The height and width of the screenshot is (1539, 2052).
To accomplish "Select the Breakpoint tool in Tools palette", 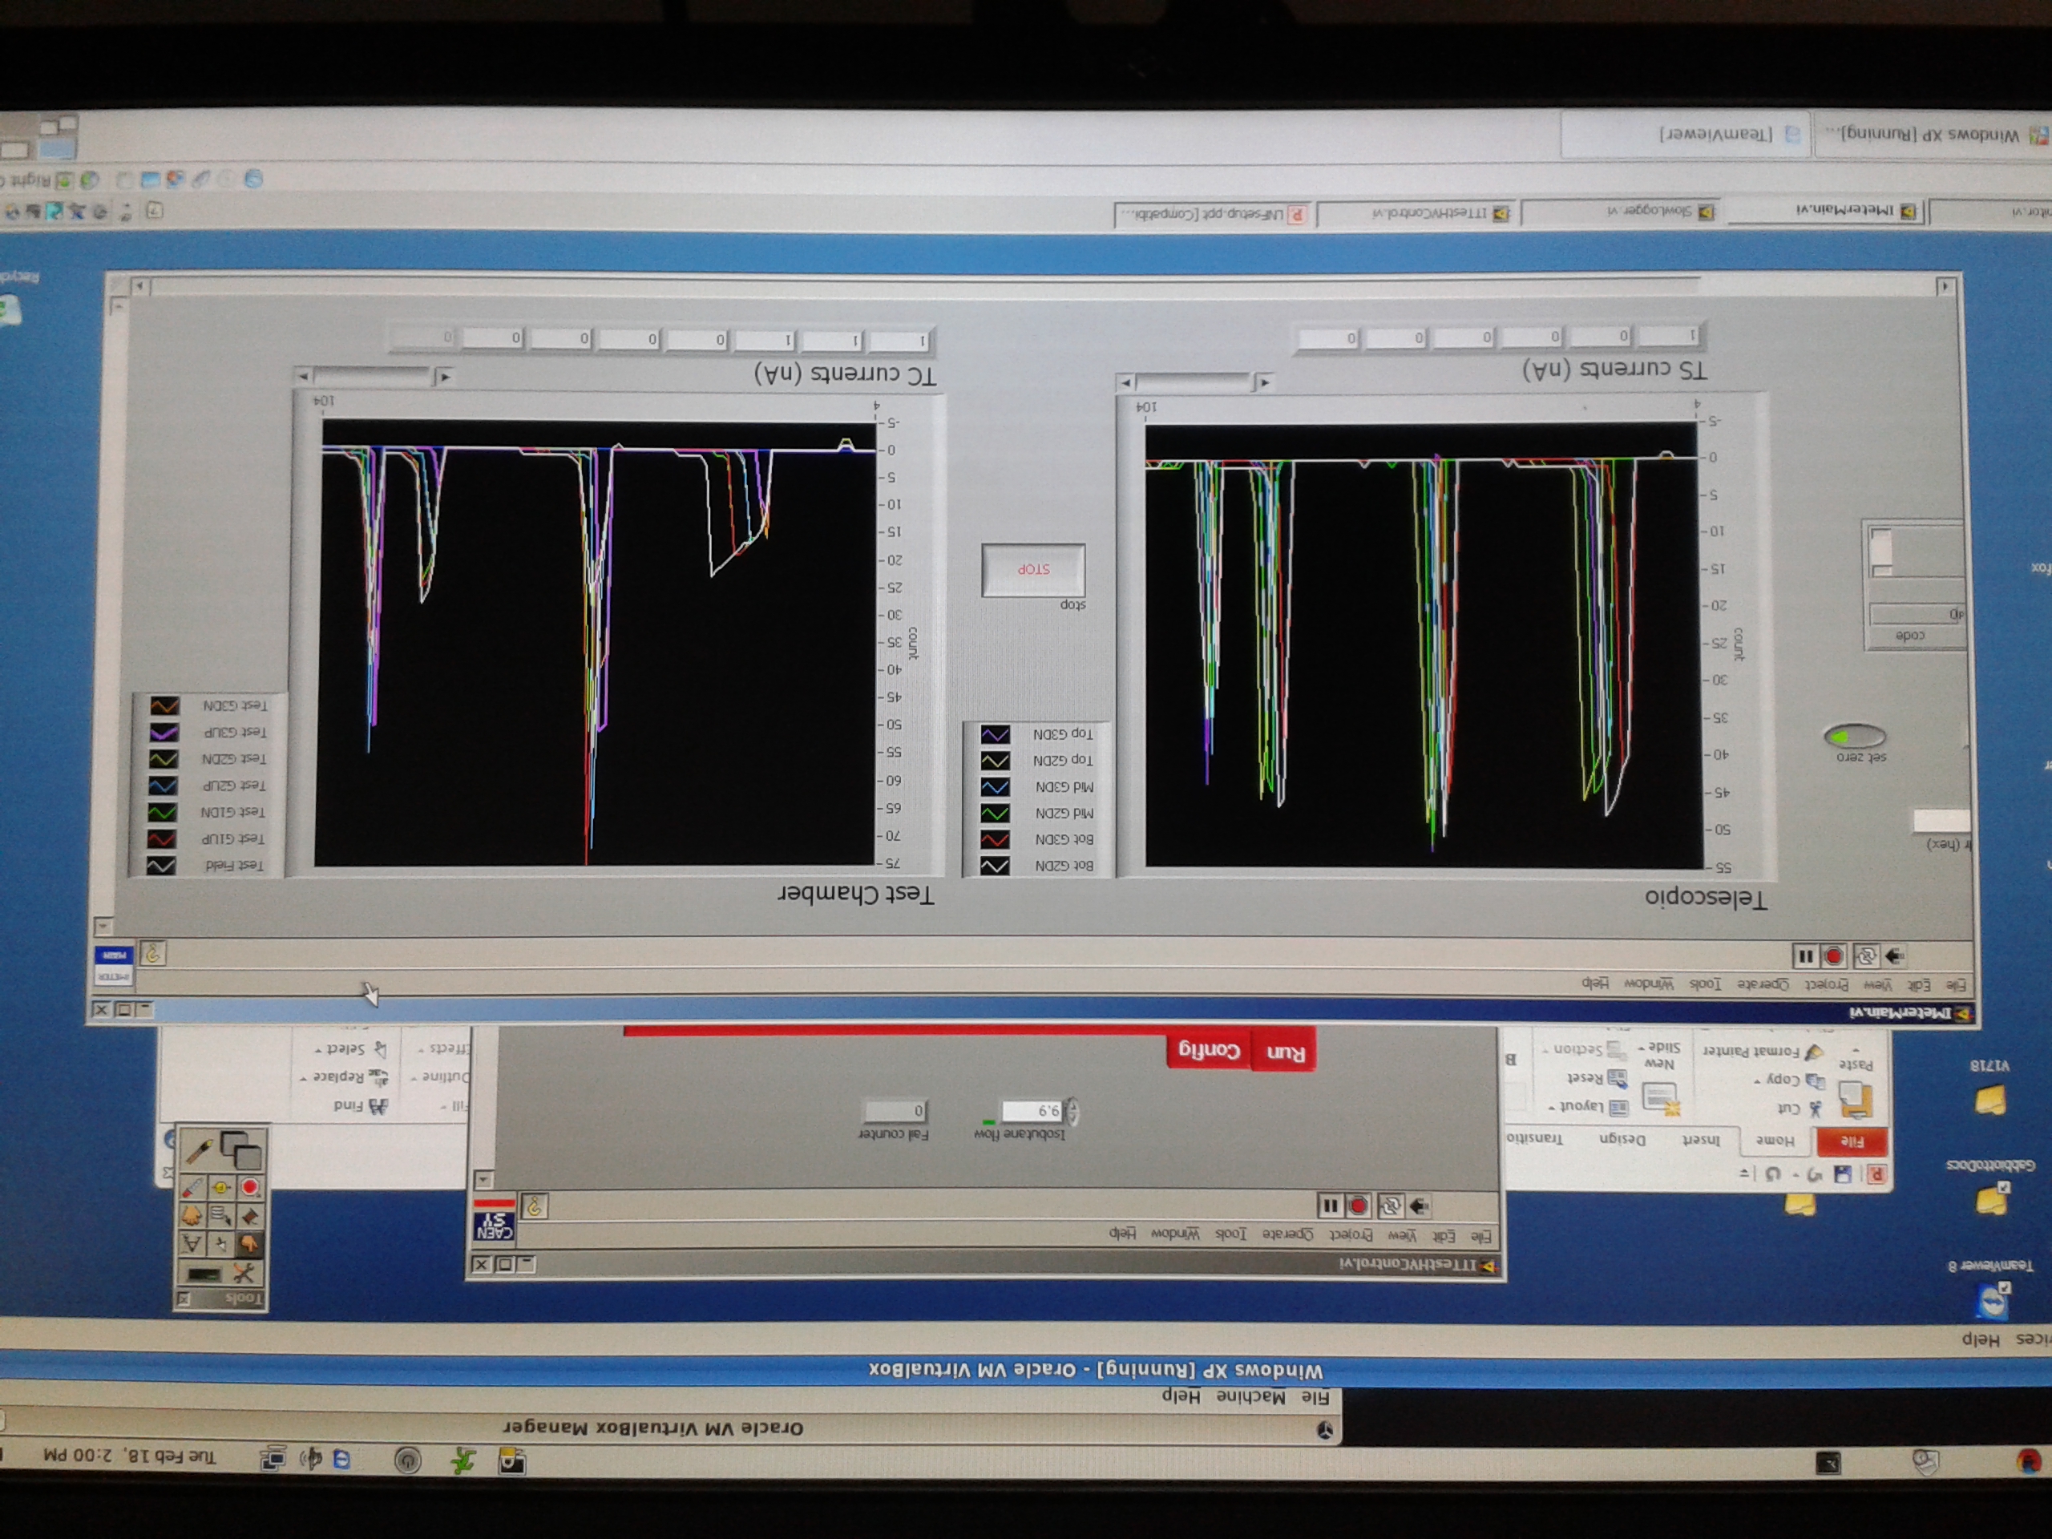I will click(249, 1187).
